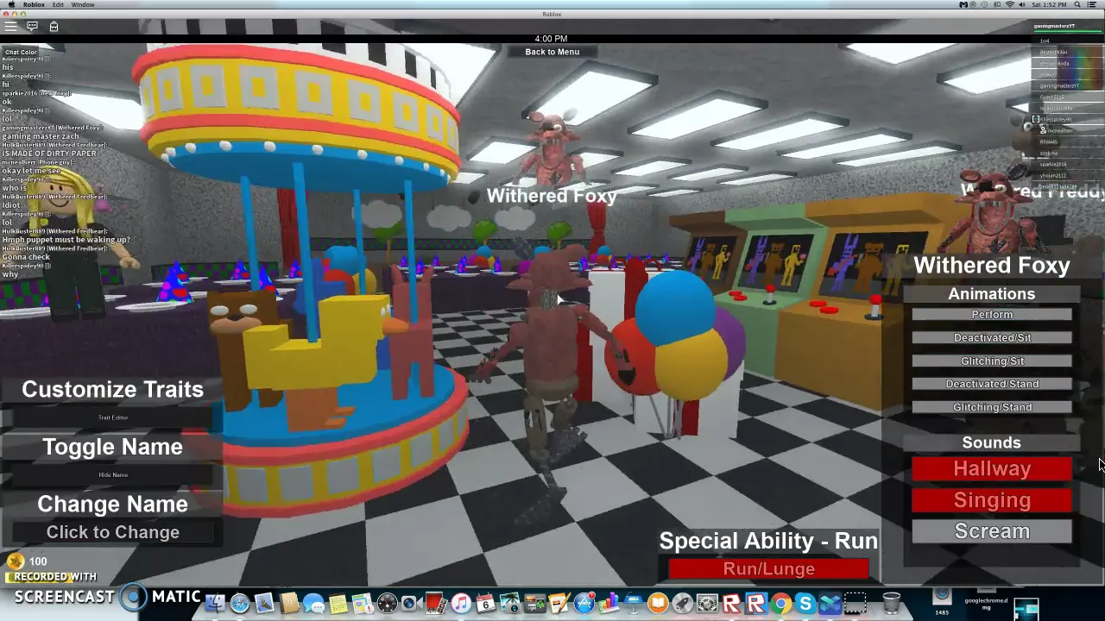Viewport: 1105px width, 621px height.
Task: Click Chat Color label in chat
Action: coord(21,52)
